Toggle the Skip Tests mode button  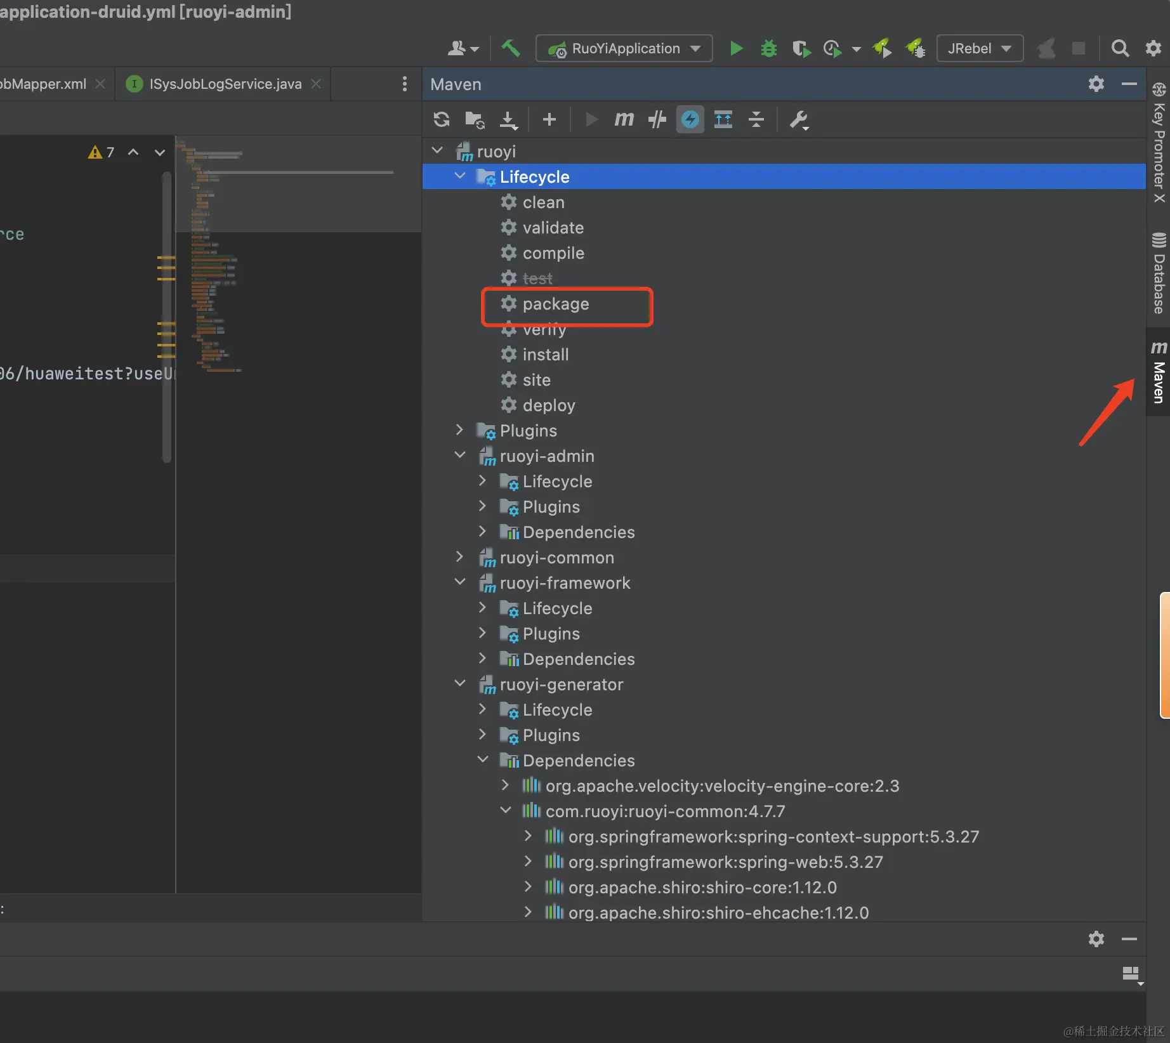coord(690,119)
